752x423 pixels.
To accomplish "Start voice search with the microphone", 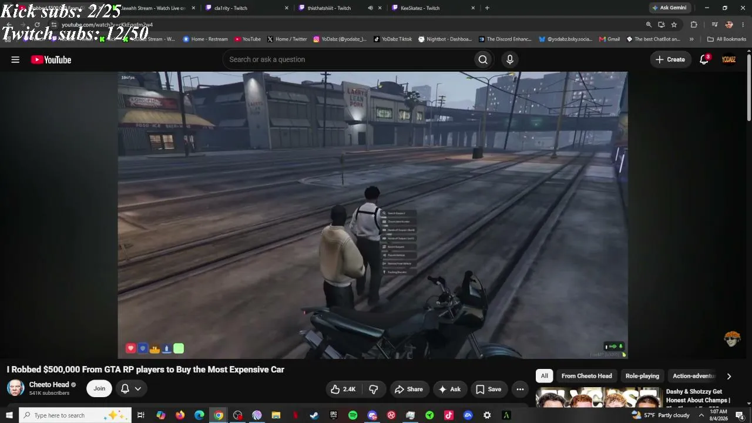I will point(510,59).
